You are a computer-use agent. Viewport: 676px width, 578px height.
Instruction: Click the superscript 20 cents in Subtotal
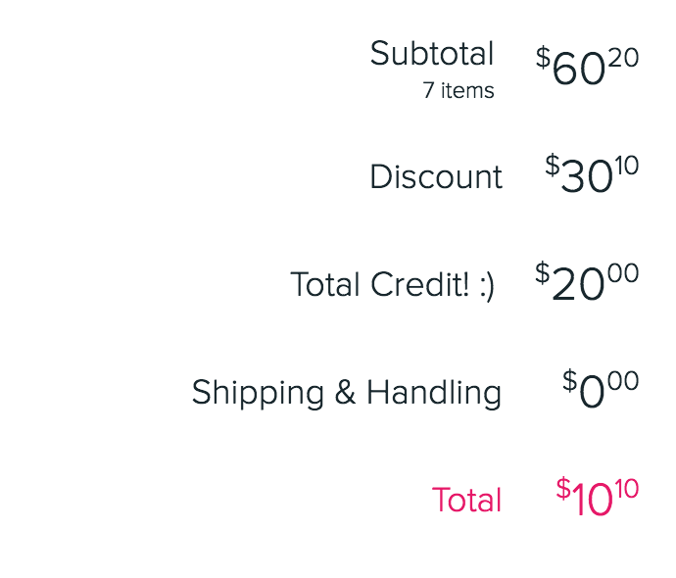coord(623,58)
